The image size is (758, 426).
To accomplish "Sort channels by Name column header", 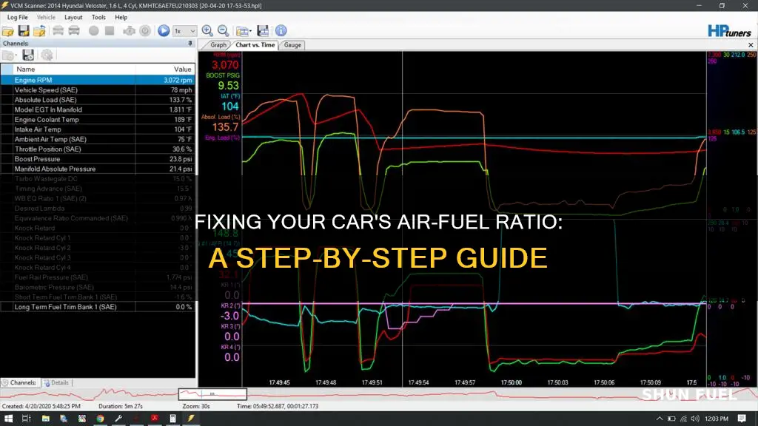I will pos(75,69).
